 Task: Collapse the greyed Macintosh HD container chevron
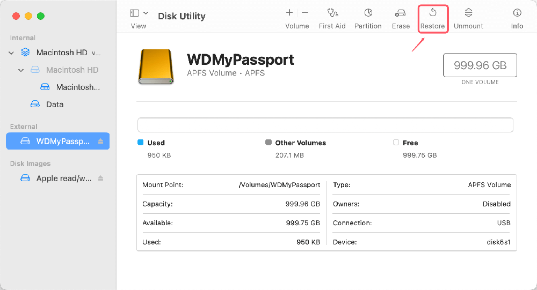click(21, 70)
